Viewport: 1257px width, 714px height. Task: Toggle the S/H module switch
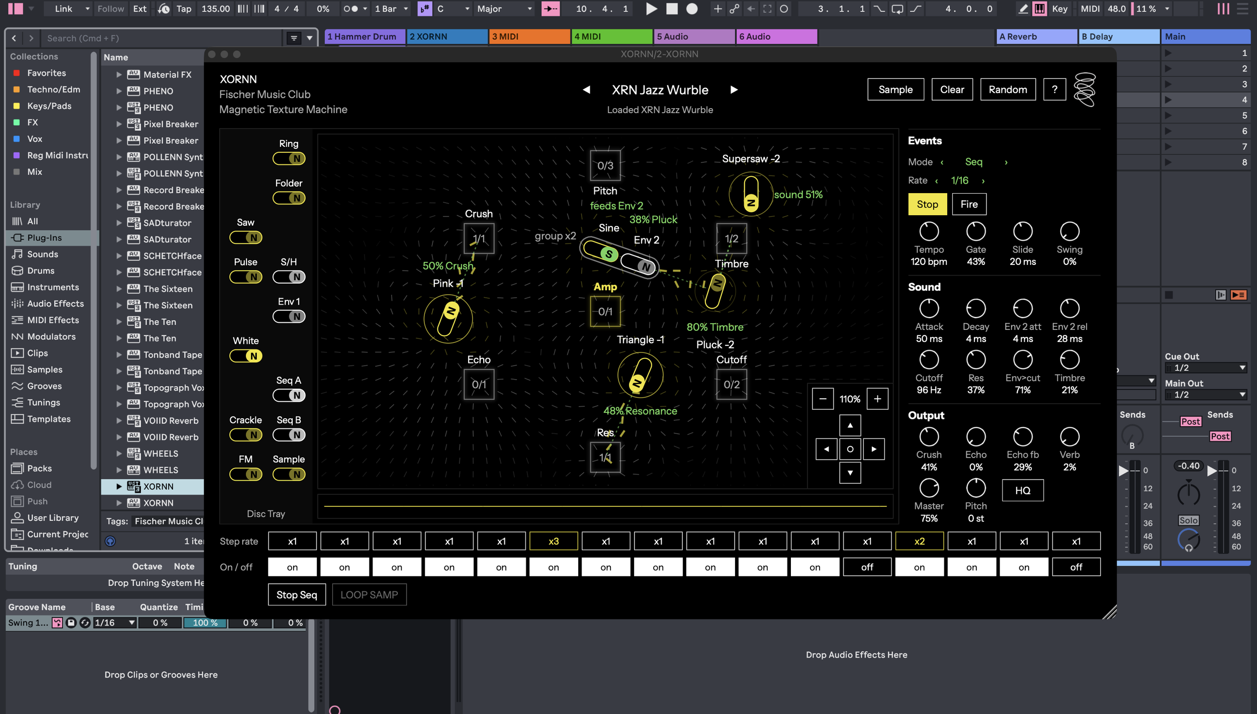point(289,277)
